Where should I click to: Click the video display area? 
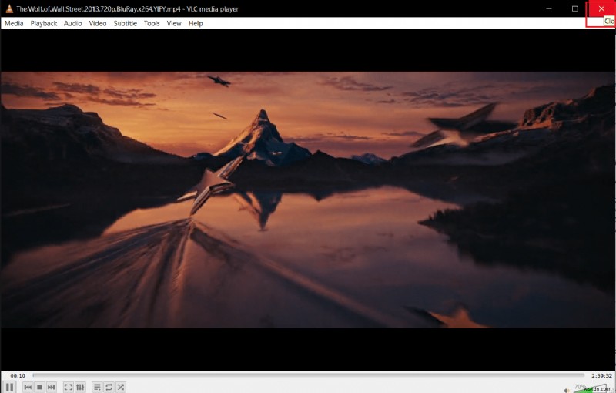tap(308, 200)
